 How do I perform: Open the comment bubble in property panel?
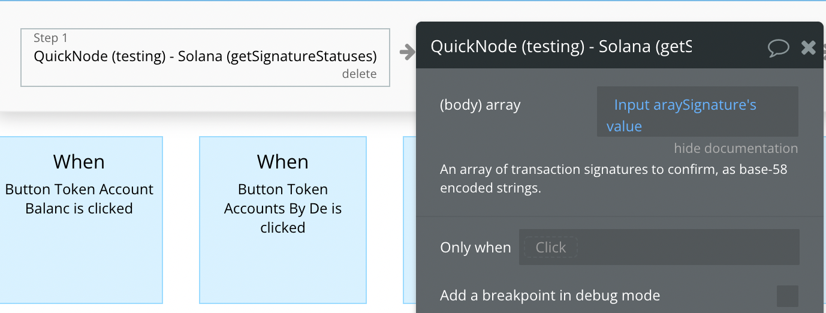(x=779, y=47)
